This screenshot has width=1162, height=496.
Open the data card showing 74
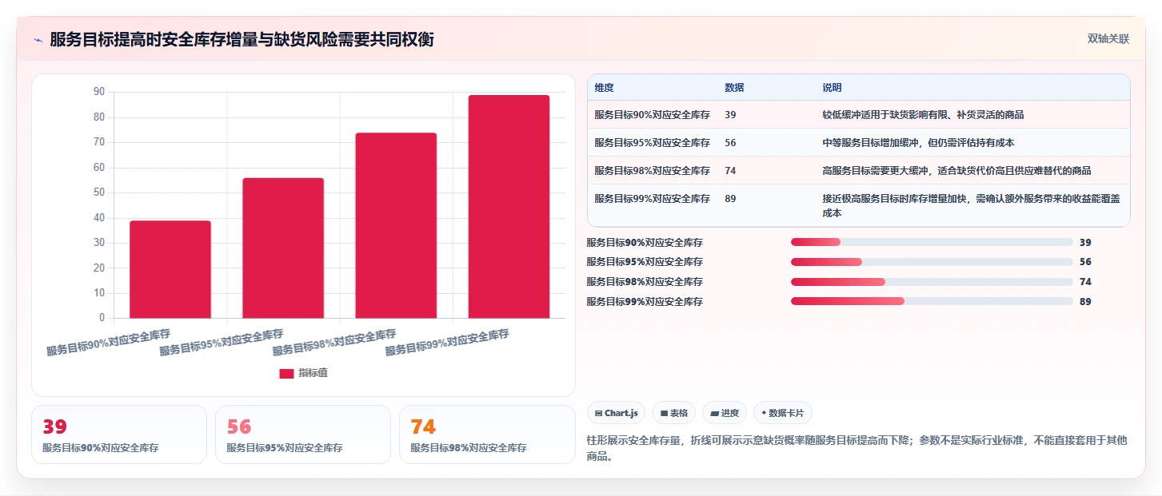tap(487, 434)
